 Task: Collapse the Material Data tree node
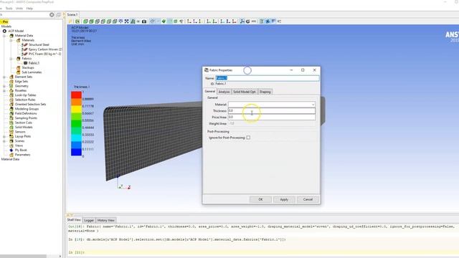4,36
